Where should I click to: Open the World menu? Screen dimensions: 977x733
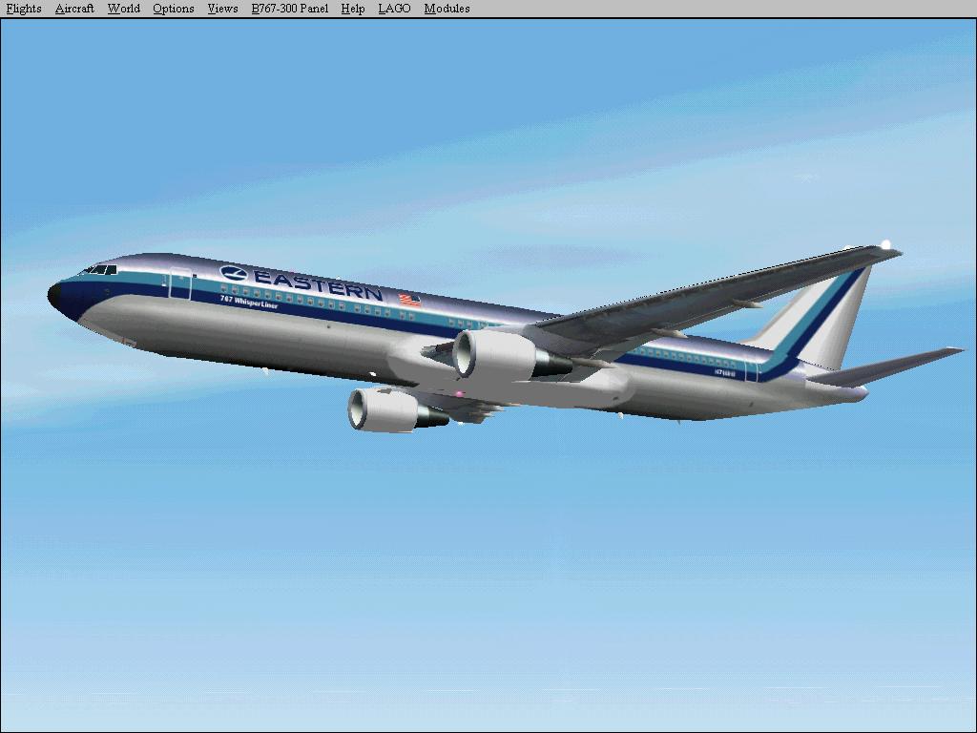[123, 9]
